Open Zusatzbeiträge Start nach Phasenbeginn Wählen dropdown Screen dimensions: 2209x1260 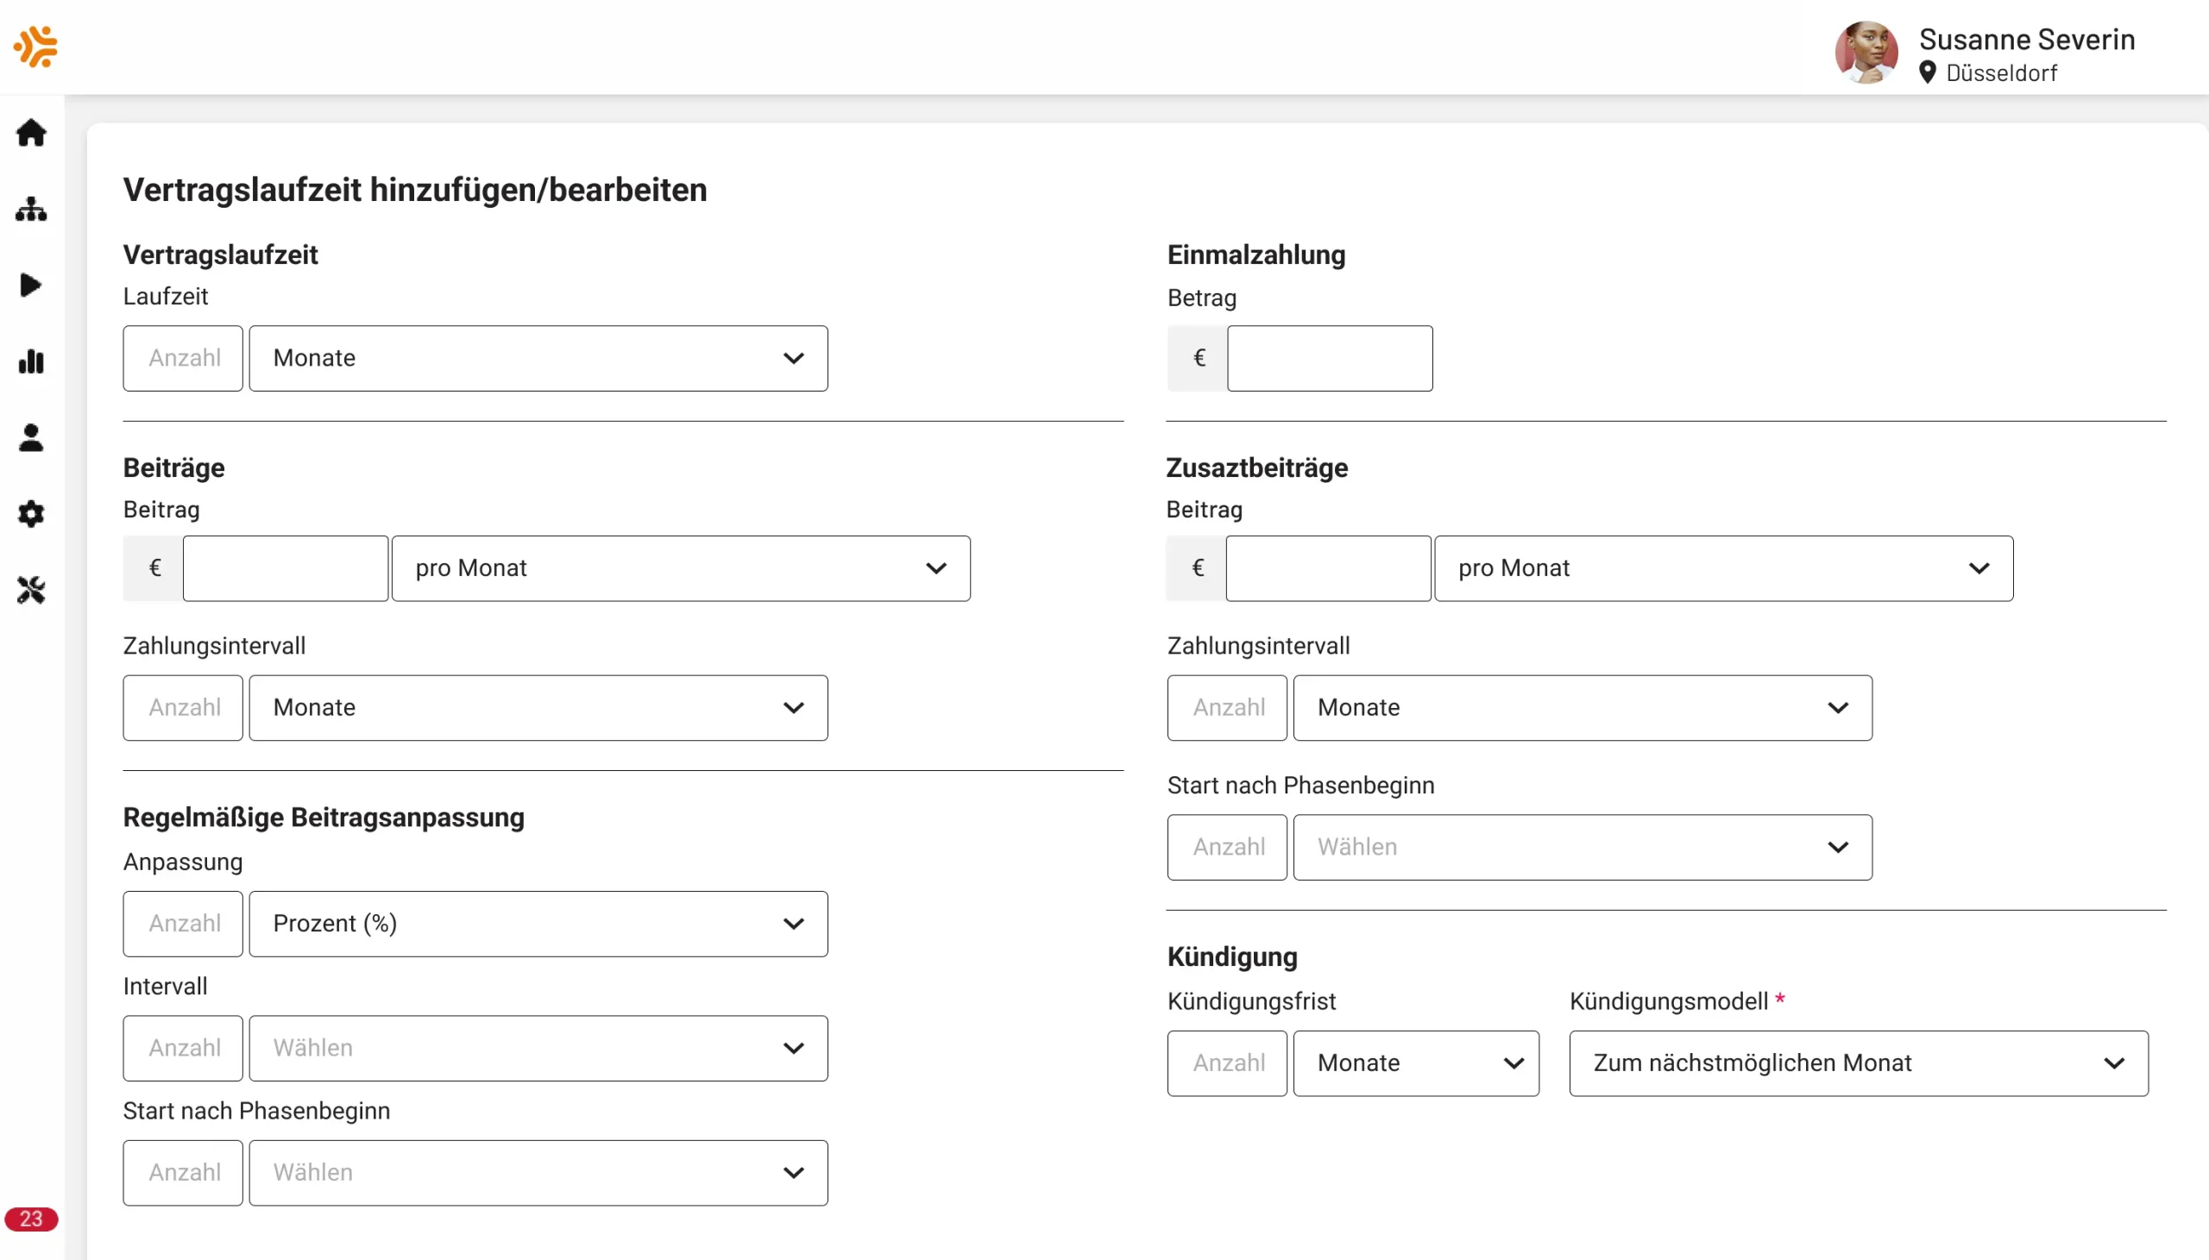[x=1582, y=847]
